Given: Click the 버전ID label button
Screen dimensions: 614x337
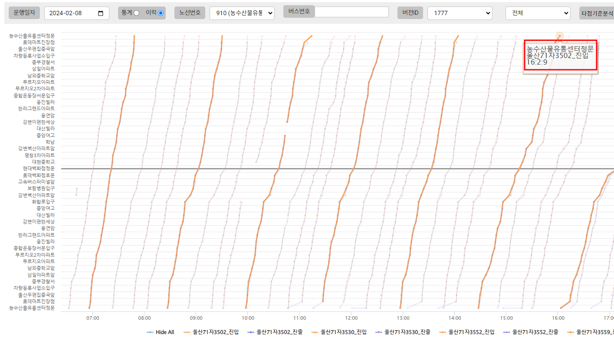Looking at the screenshot, I should (410, 13).
